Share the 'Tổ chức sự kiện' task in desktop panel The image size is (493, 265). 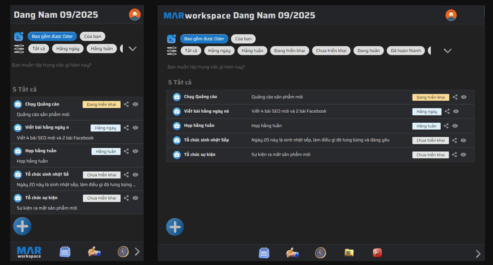pyautogui.click(x=454, y=155)
